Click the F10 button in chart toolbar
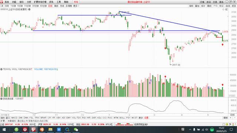Screen dimensions: 237x133 (216, 6)
